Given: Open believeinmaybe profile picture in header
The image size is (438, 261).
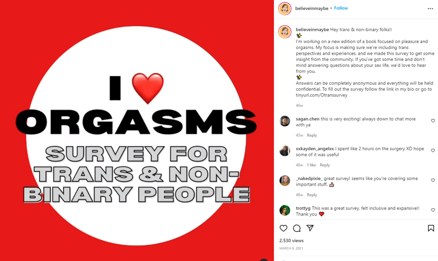Looking at the screenshot, I should tap(284, 9).
